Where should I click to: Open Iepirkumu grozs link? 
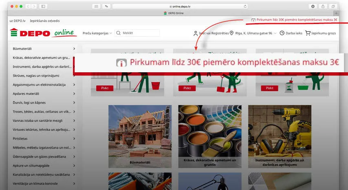[324, 33]
